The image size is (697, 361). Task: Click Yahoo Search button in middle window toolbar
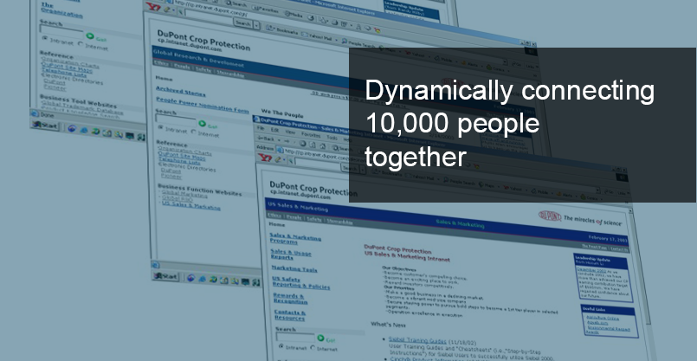click(242, 23)
